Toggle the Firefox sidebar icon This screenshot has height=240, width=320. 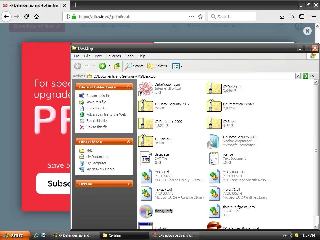pos(302,17)
